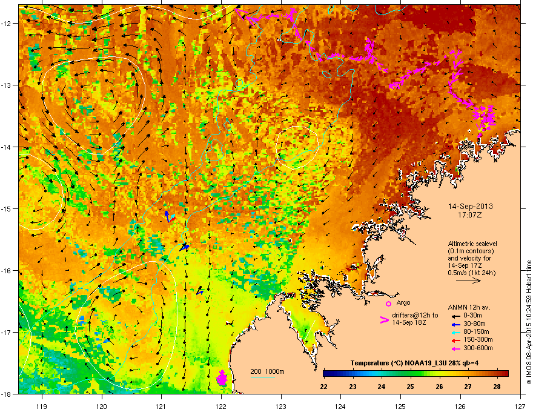Click latitude axis label '-17'
Image resolution: width=533 pixels, height=412 pixels.
point(6,332)
